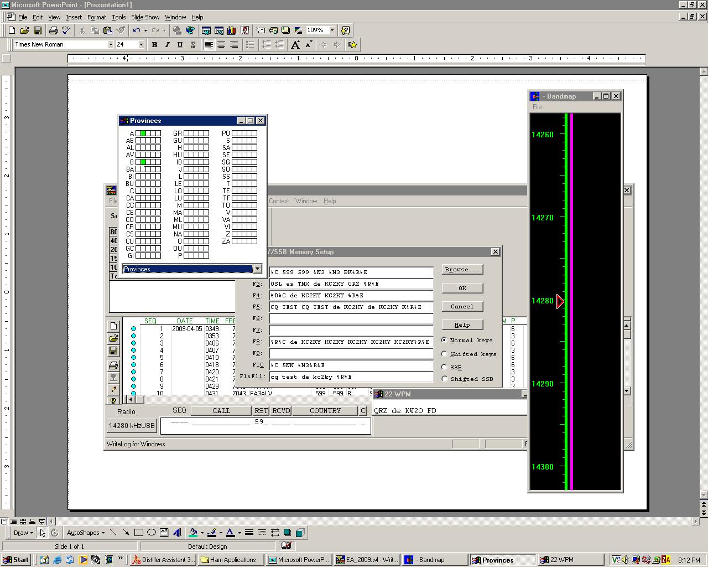Center-align text with the Center icon

coord(221,45)
